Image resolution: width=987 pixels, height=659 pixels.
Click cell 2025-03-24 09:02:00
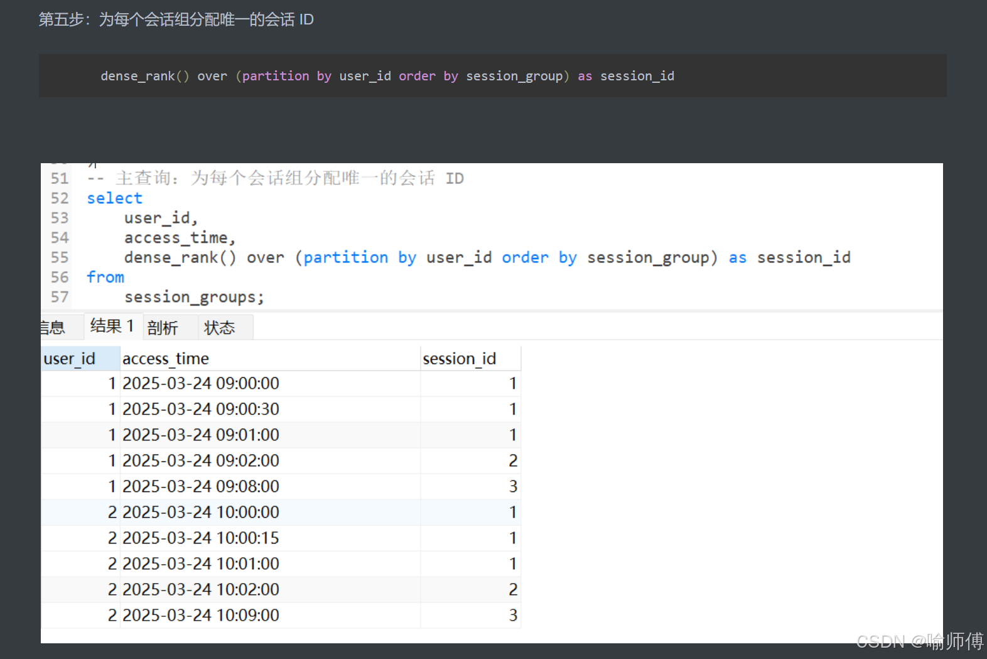click(x=270, y=461)
